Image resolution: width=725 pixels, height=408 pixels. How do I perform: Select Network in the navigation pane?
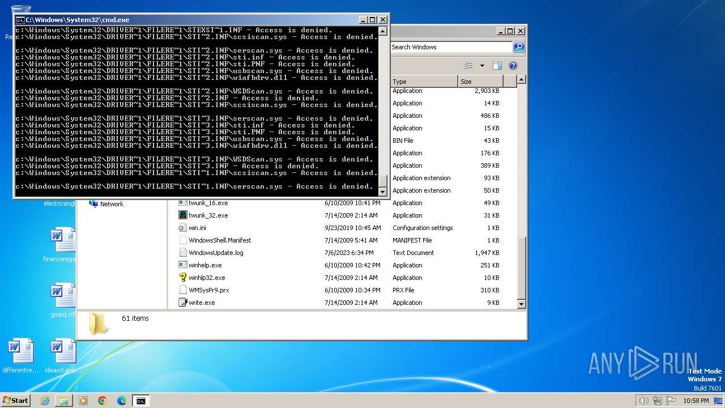(112, 204)
